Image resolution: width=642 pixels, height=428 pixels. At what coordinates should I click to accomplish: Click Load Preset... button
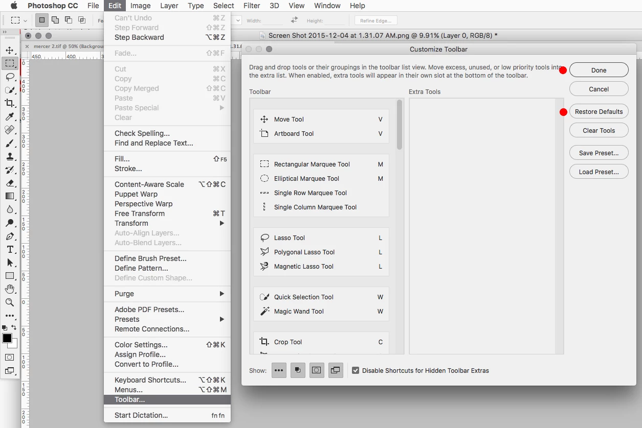pyautogui.click(x=599, y=172)
